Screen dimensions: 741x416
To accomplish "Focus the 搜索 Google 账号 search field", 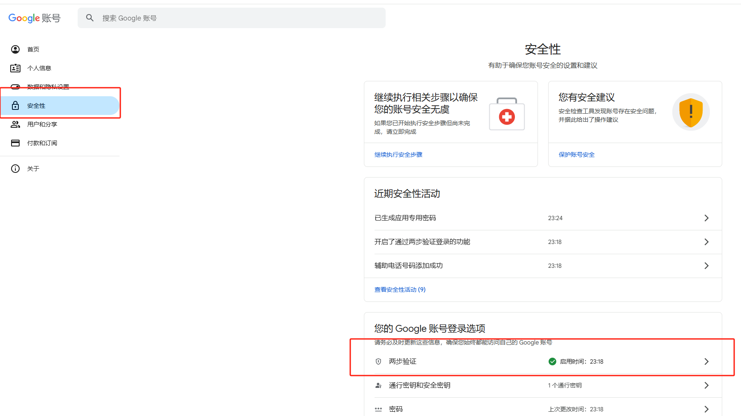I will tap(239, 18).
